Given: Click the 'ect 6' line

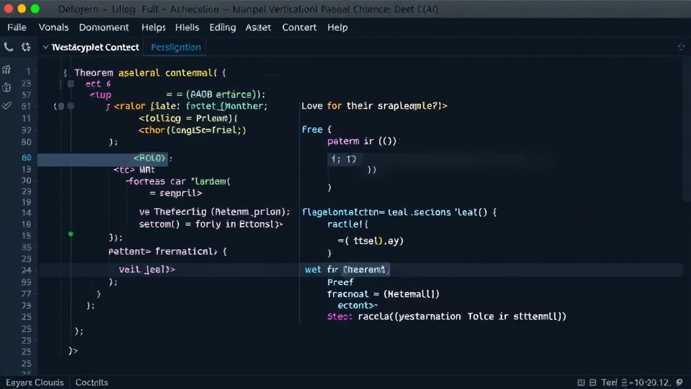Looking at the screenshot, I should pyautogui.click(x=98, y=84).
